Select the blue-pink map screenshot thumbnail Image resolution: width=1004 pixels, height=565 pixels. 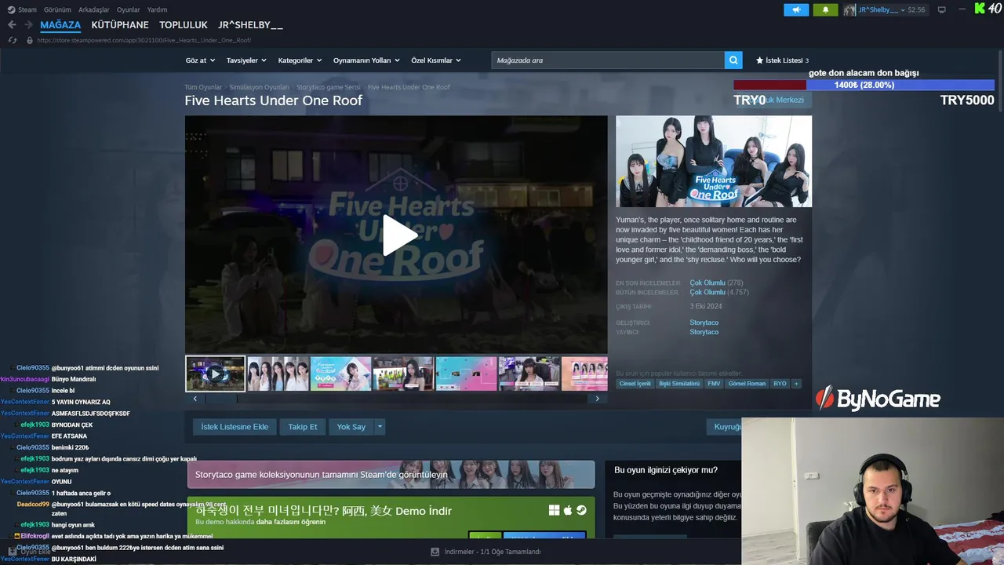pos(466,374)
